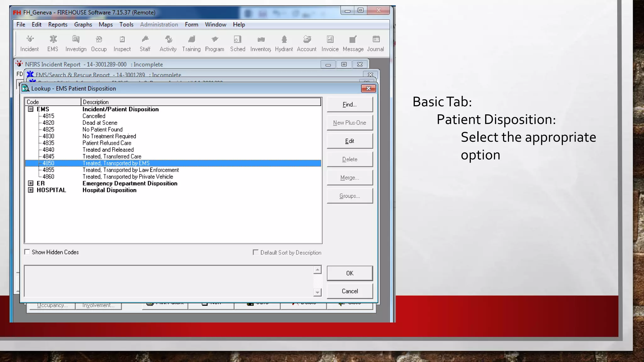644x362 pixels.
Task: Click the EMS/Search & Rescue Report star icon
Action: click(x=30, y=74)
